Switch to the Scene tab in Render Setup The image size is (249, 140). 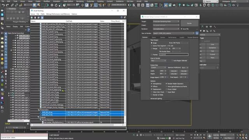tap(154, 37)
